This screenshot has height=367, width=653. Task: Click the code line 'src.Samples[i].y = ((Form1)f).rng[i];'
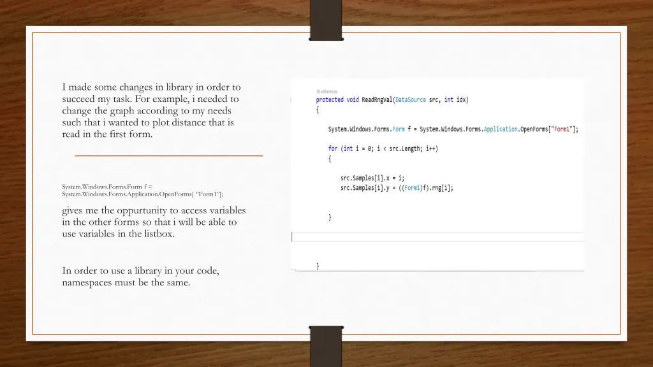397,188
